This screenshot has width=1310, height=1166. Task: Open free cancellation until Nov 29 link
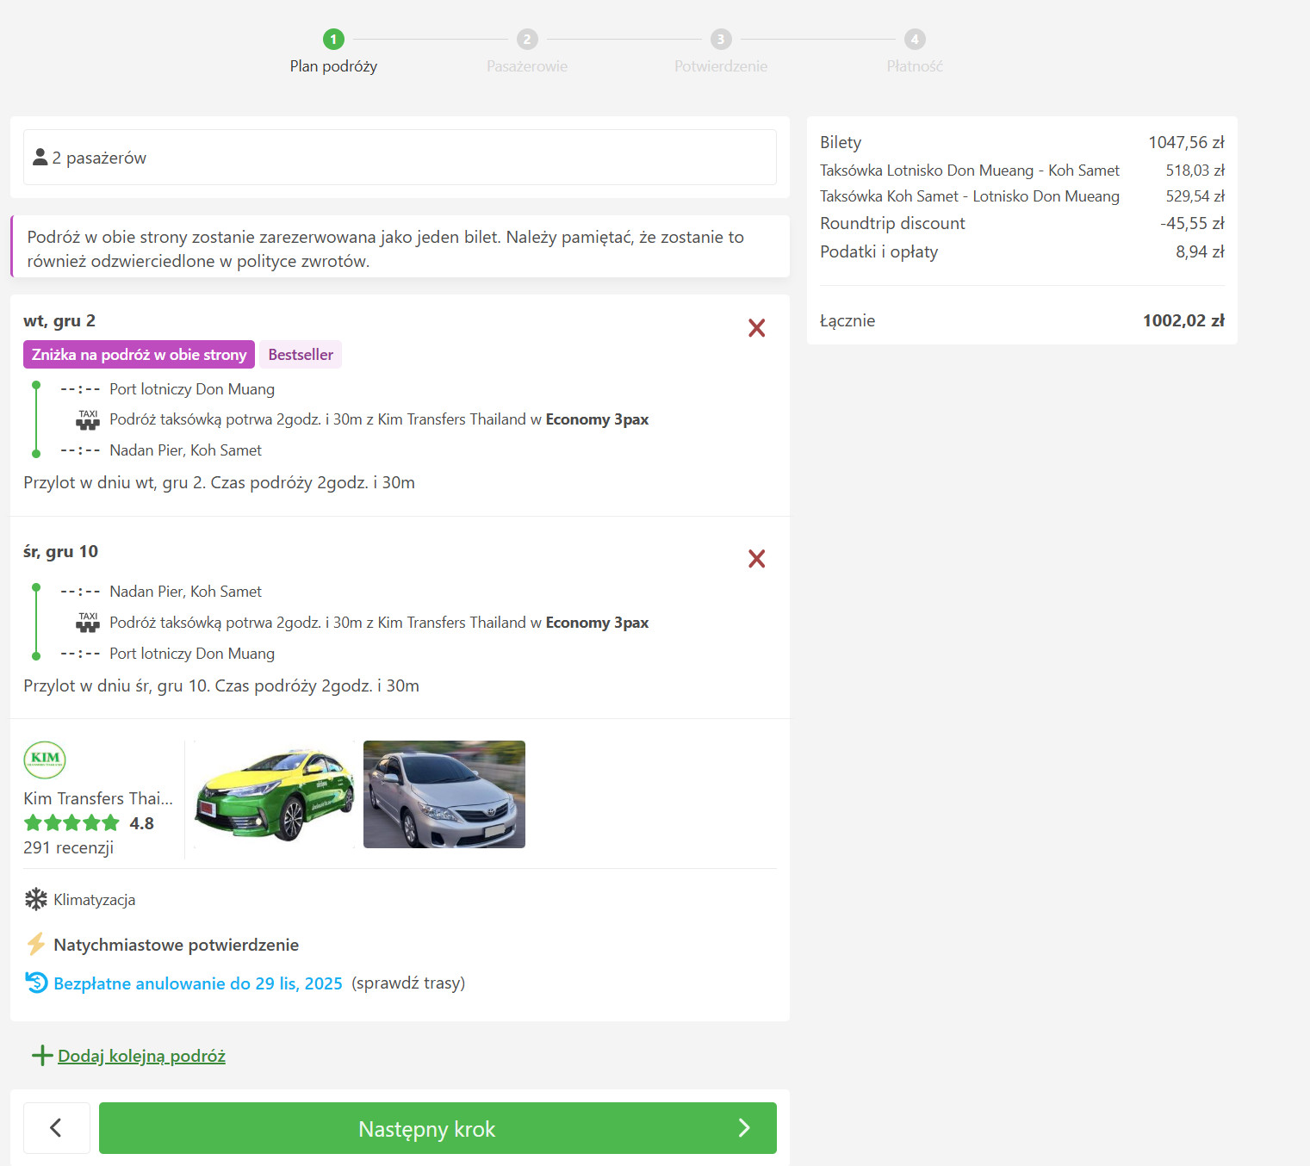198,983
